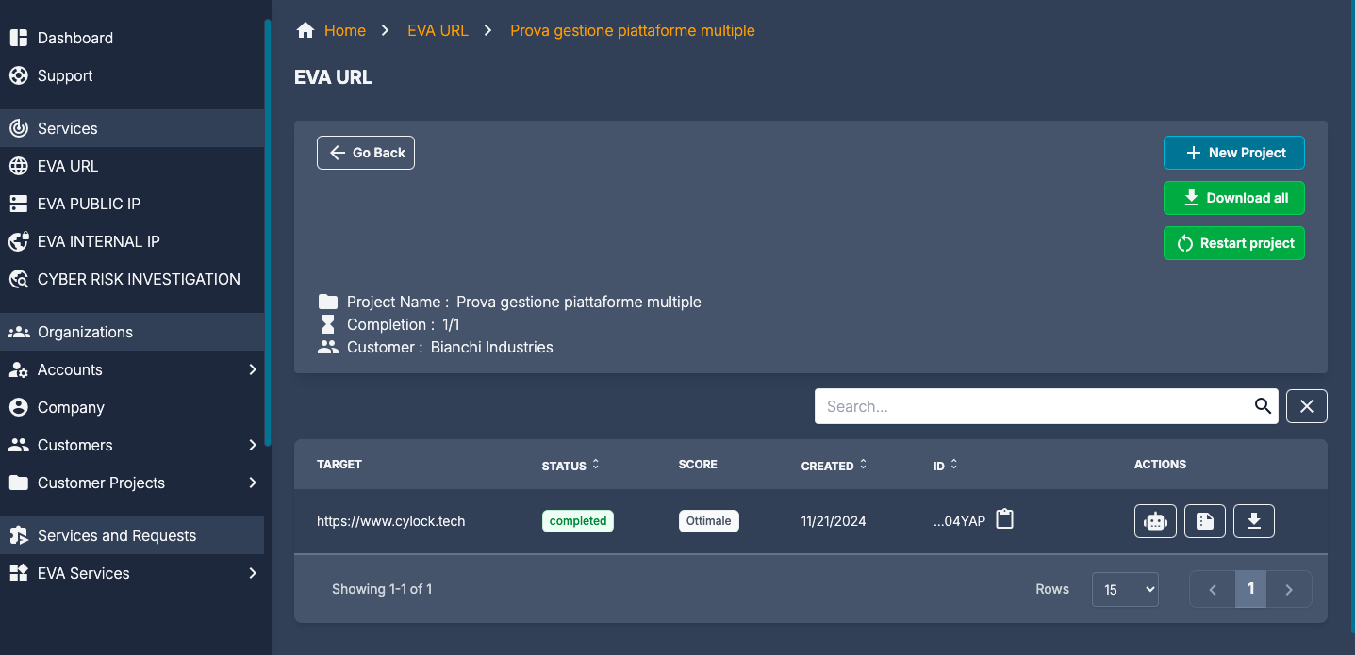The width and height of the screenshot is (1355, 655).
Task: Sort the table by ID column
Action: [x=954, y=465]
